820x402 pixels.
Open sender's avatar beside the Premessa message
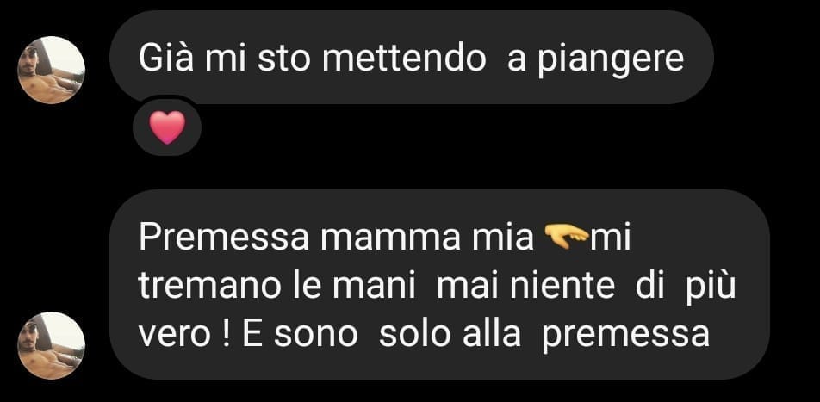tap(52, 345)
